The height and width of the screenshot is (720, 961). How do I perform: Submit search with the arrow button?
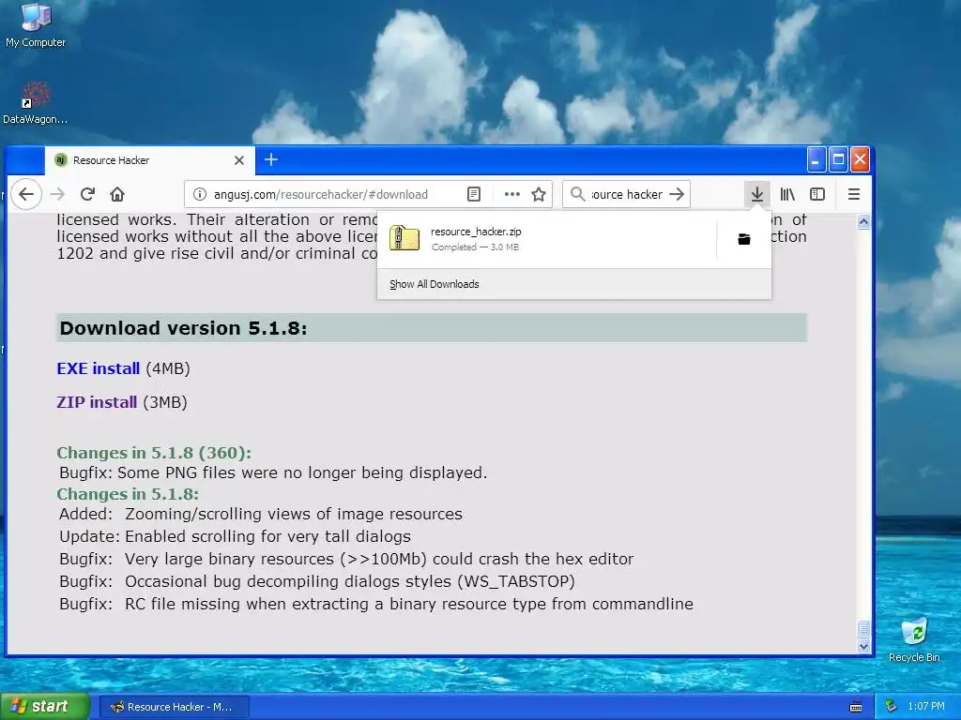pyautogui.click(x=677, y=194)
